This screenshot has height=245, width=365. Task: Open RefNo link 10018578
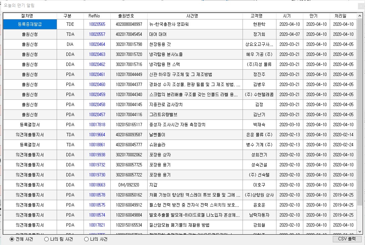[97, 195]
